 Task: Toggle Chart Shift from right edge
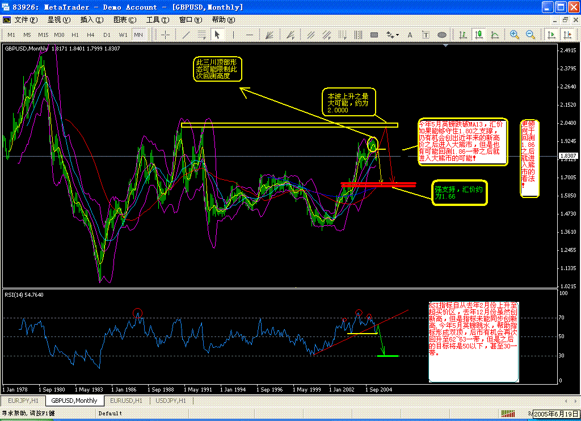[567, 35]
